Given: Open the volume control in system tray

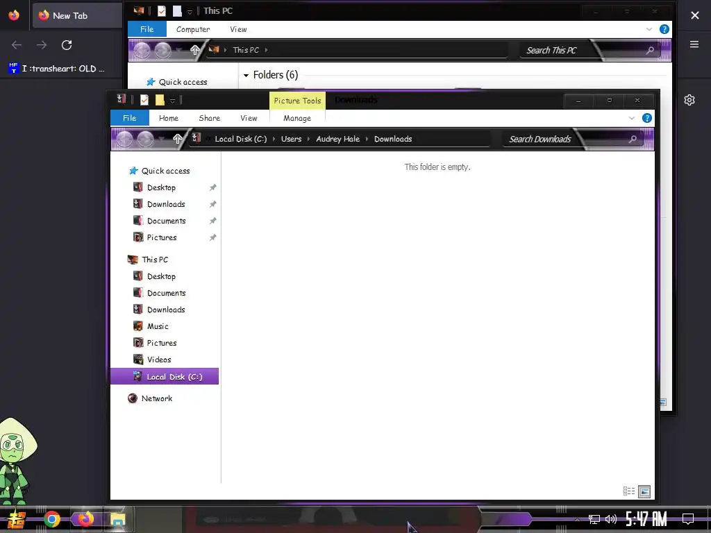Looking at the screenshot, I should coord(611,519).
